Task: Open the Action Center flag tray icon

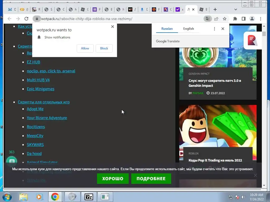Action: [x=237, y=197]
